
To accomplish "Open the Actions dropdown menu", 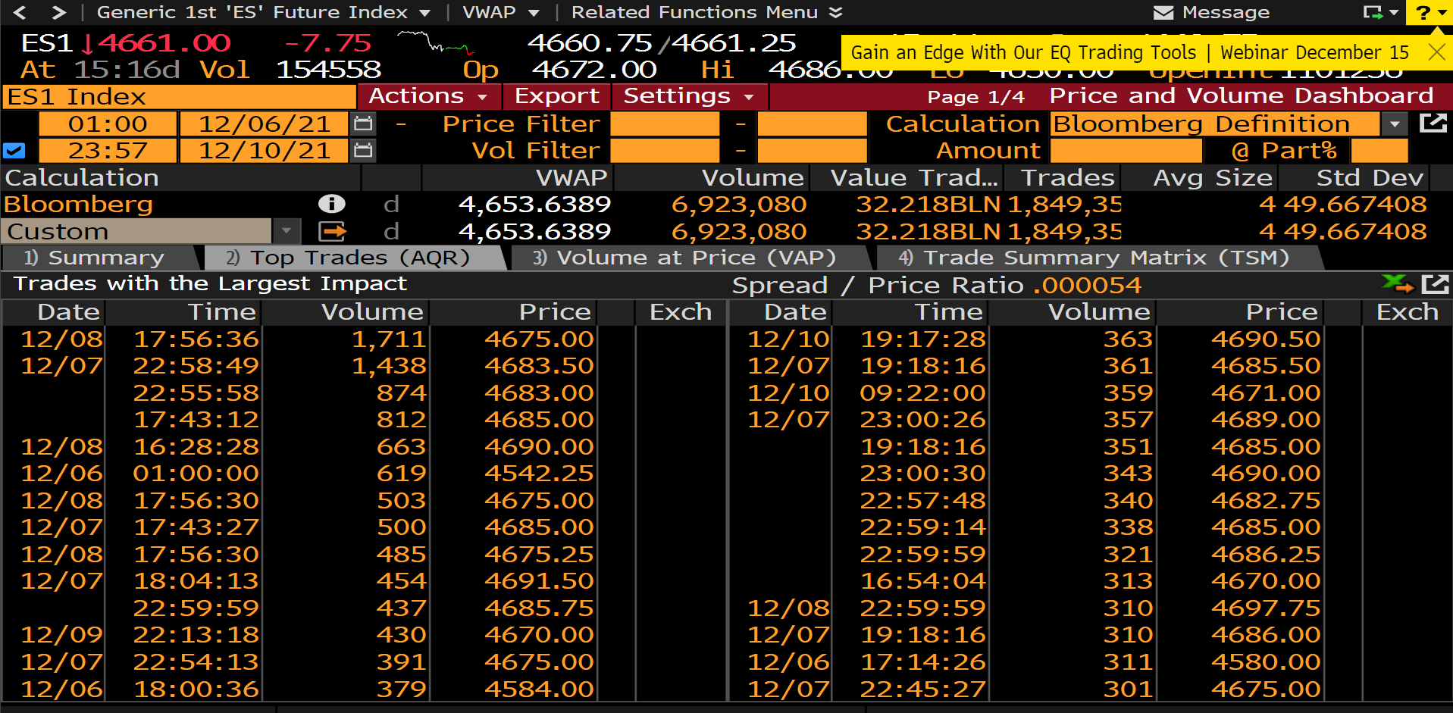I will [427, 96].
